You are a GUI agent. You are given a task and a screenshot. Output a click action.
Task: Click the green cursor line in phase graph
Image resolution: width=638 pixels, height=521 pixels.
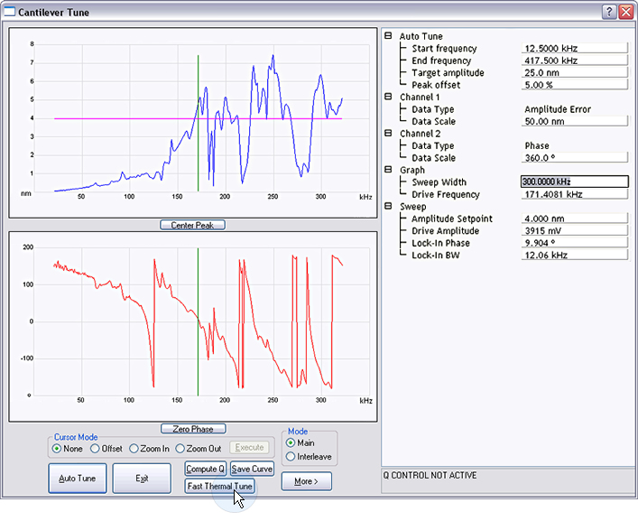click(199, 321)
